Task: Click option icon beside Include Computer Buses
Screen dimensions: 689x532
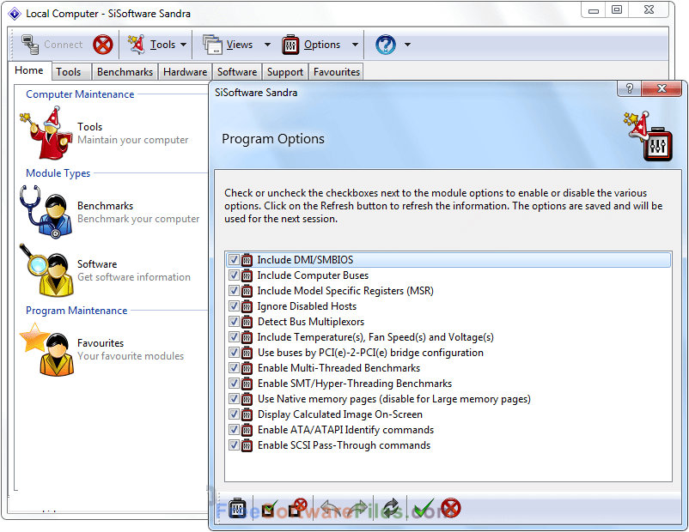Action: pos(247,275)
